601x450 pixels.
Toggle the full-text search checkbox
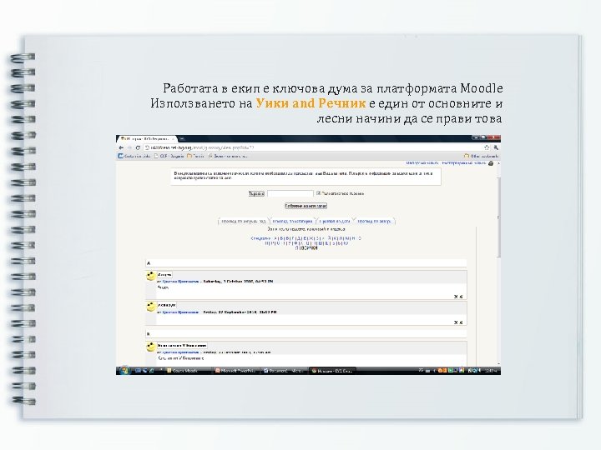pos(318,193)
